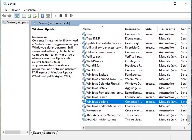Open the Properties toolbar icon
Image resolution: width=192 pixels, height=140 pixels.
point(24,16)
